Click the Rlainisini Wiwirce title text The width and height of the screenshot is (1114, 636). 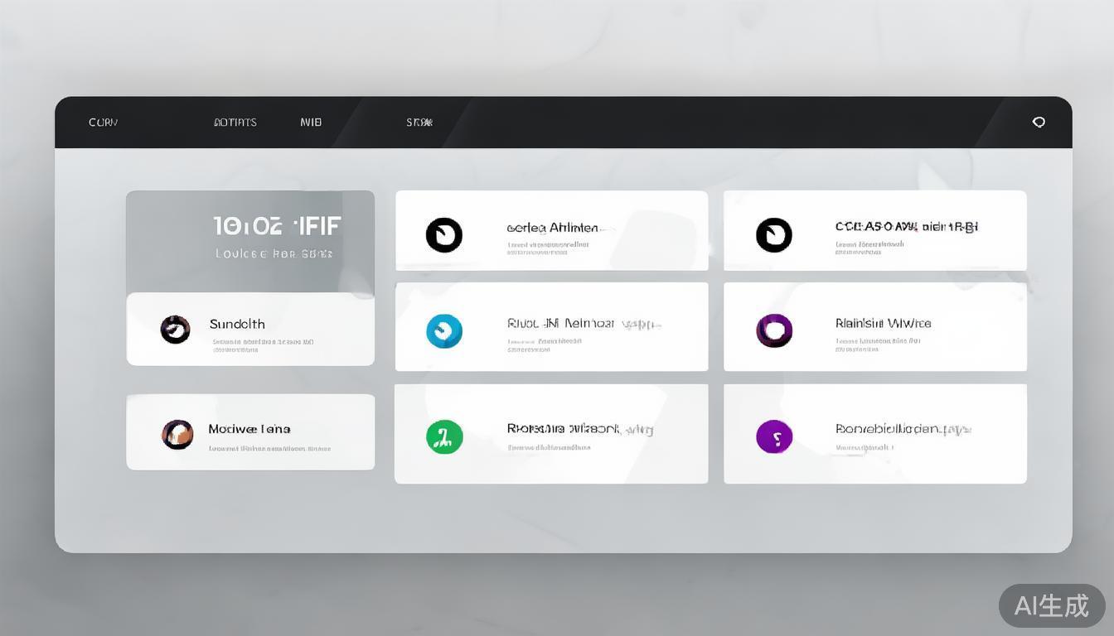(882, 323)
